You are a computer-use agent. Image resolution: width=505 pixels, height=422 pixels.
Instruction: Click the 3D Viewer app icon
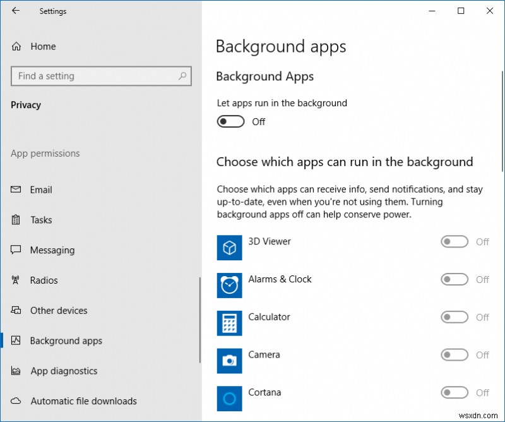[x=229, y=248]
